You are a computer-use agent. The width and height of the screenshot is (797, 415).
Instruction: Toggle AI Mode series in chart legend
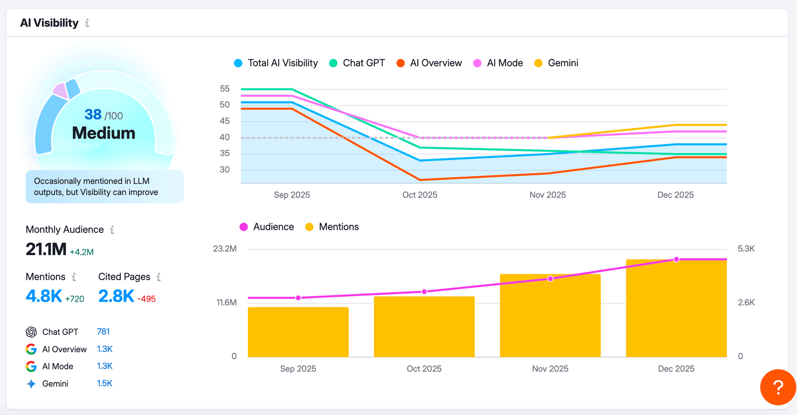click(498, 63)
